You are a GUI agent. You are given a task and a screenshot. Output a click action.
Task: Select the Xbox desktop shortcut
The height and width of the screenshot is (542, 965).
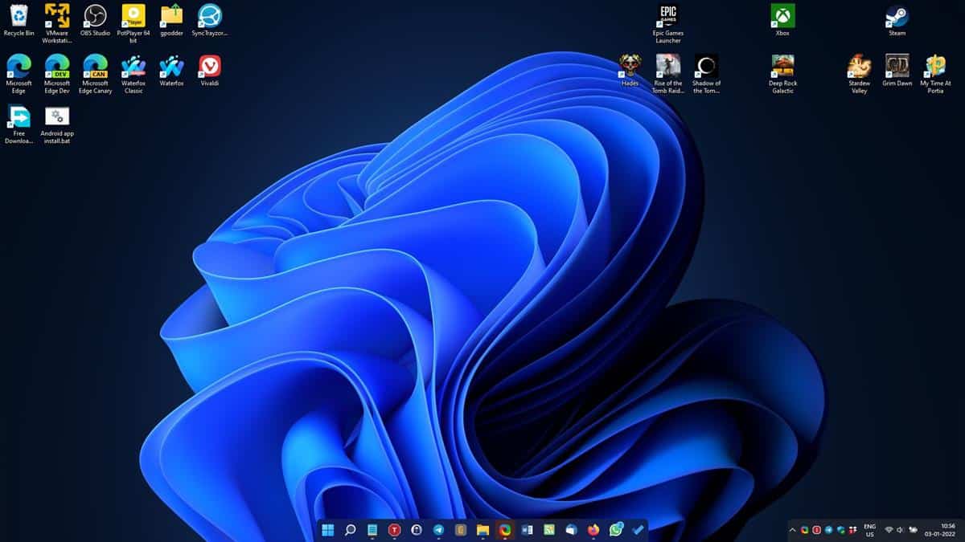(782, 21)
